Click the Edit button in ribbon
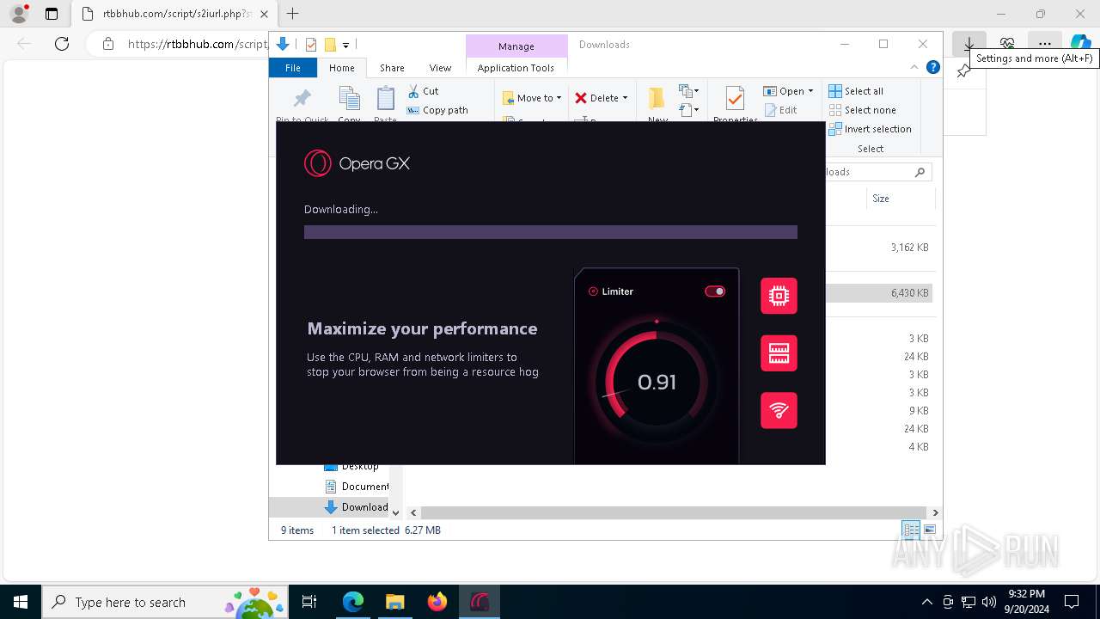 click(x=780, y=110)
